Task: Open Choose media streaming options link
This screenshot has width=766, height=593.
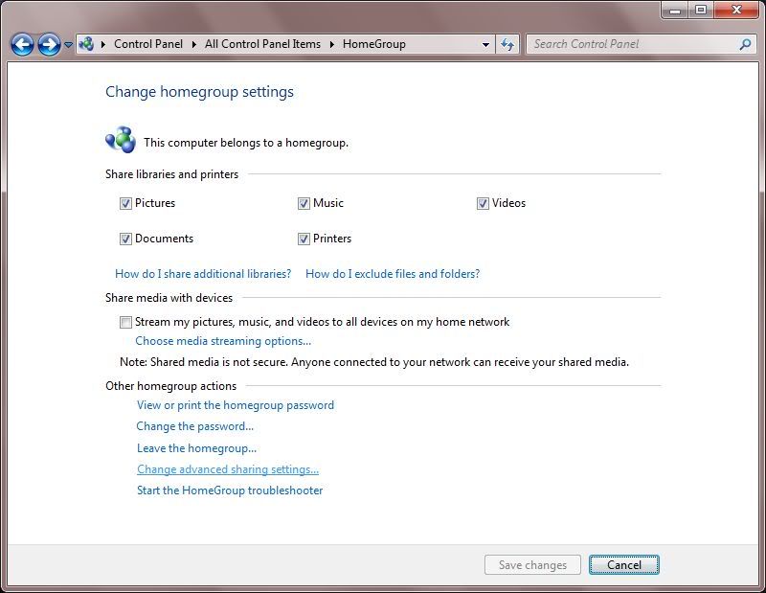Action: pos(223,341)
